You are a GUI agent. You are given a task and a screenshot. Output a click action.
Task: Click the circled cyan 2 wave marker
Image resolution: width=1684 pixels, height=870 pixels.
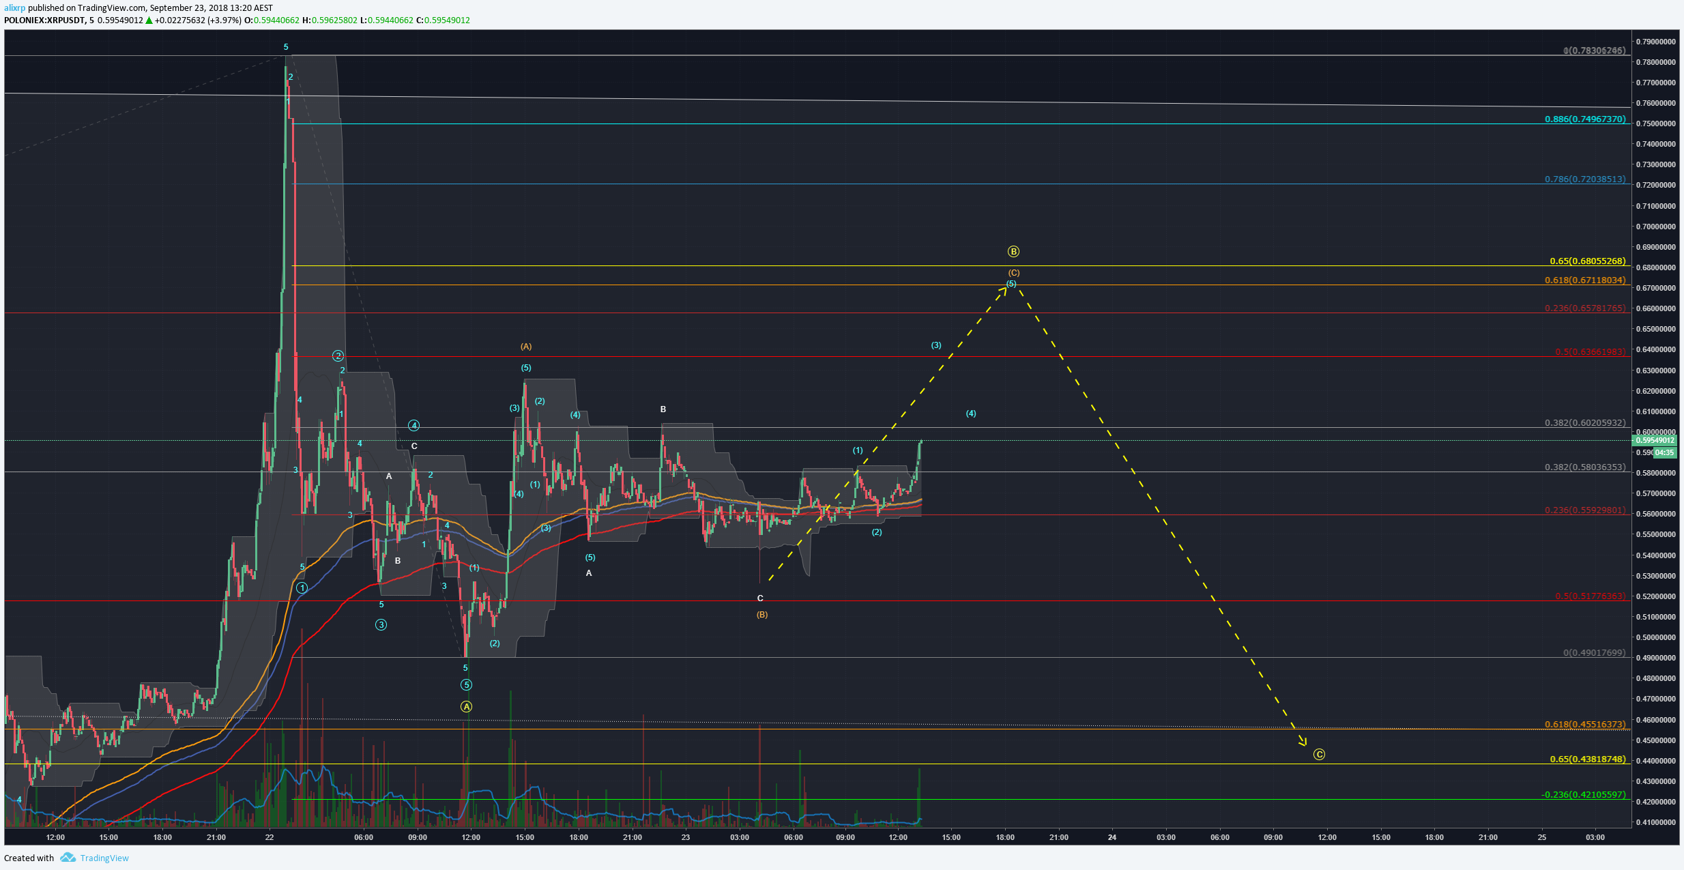[338, 356]
